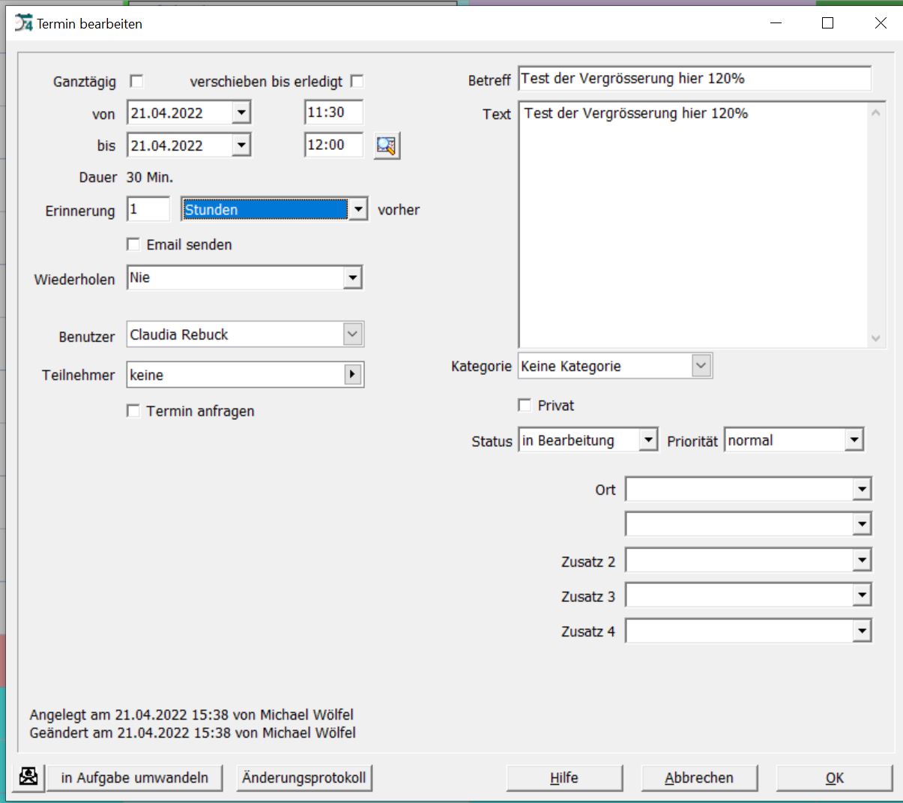Screen dimensions: 903x803
Task: Open the 'von' date dropdown
Action: [241, 113]
